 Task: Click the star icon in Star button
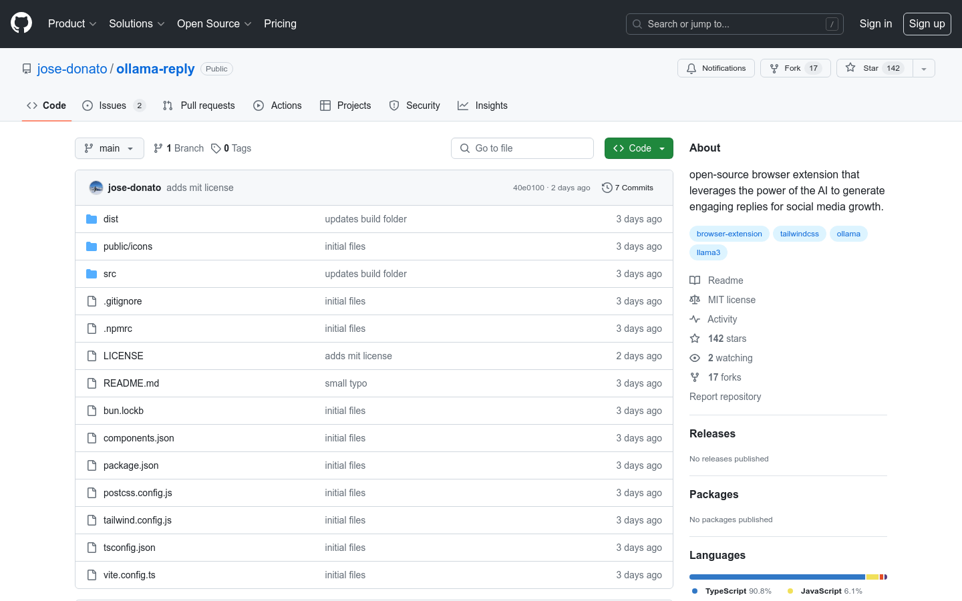[850, 67]
